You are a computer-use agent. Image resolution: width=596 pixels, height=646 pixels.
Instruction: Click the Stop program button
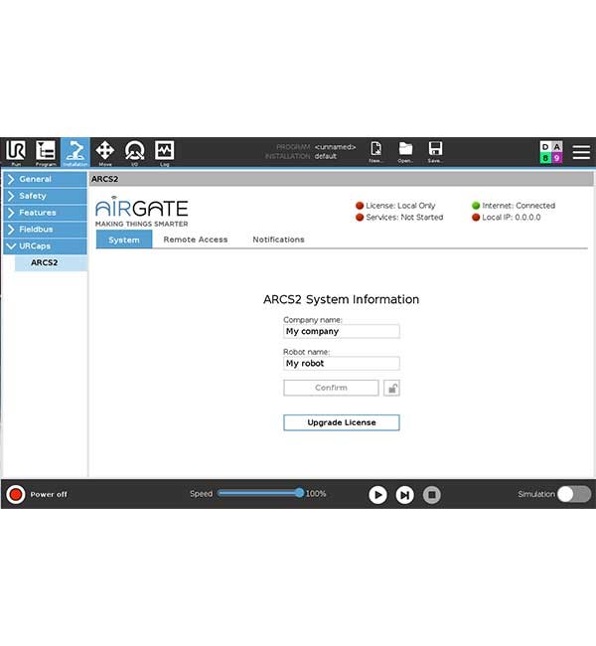point(432,494)
